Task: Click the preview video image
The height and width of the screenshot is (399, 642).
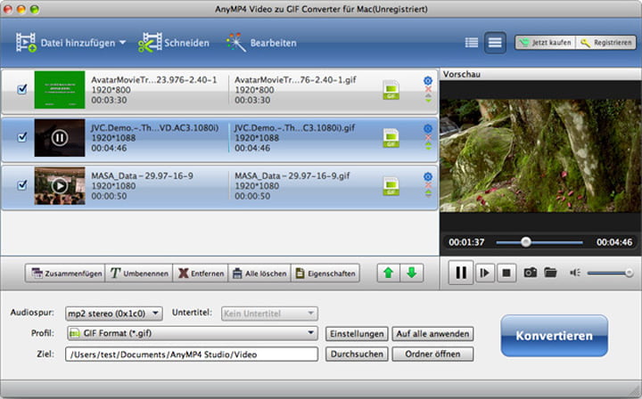Action: [540, 155]
